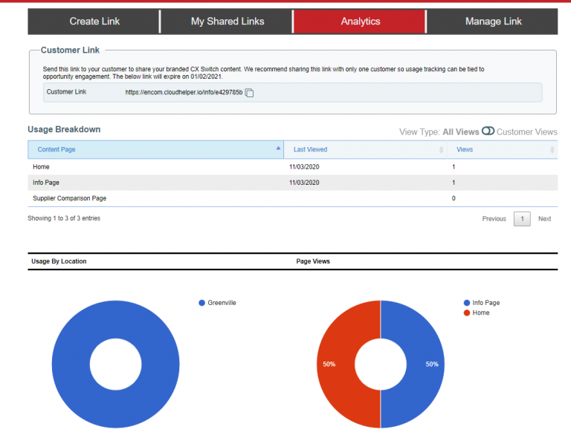Sort table by Content Page column
This screenshot has height=432, width=571.
[x=155, y=149]
